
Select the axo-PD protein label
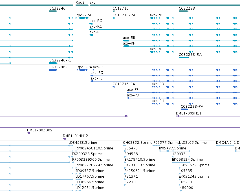click(x=158, y=84)
